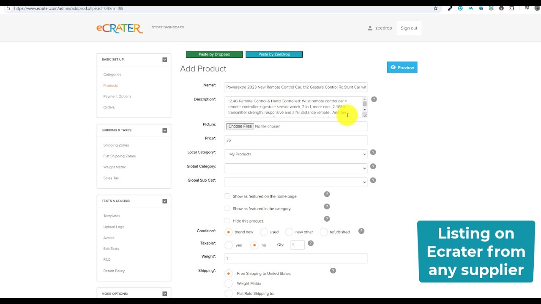Screen dimensions: 541x304
Task: Collapse the Basic Set Up section
Action: 165,60
